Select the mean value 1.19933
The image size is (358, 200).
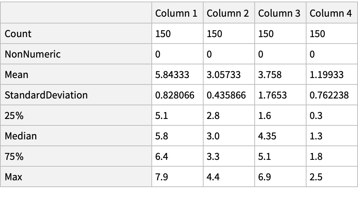point(327,75)
